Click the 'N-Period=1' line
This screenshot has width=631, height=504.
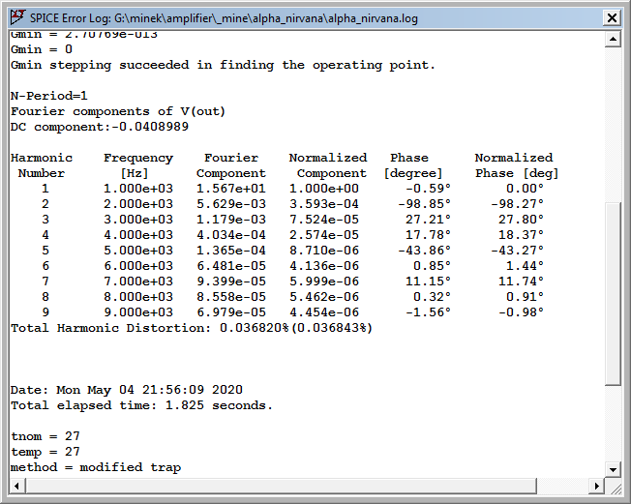coord(48,96)
